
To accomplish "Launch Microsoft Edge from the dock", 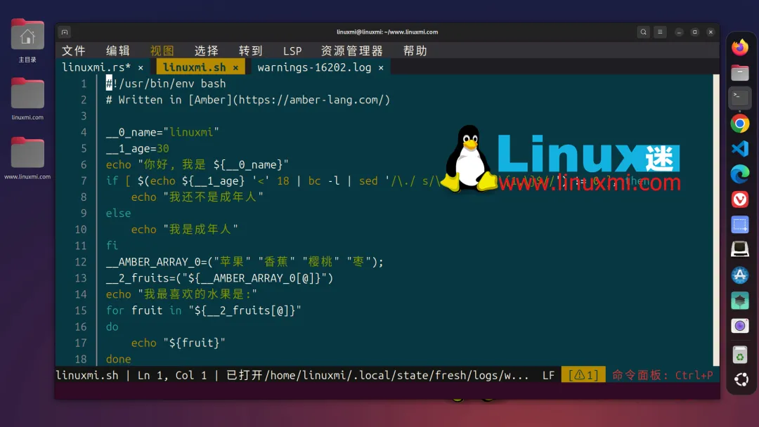I will [x=739, y=174].
